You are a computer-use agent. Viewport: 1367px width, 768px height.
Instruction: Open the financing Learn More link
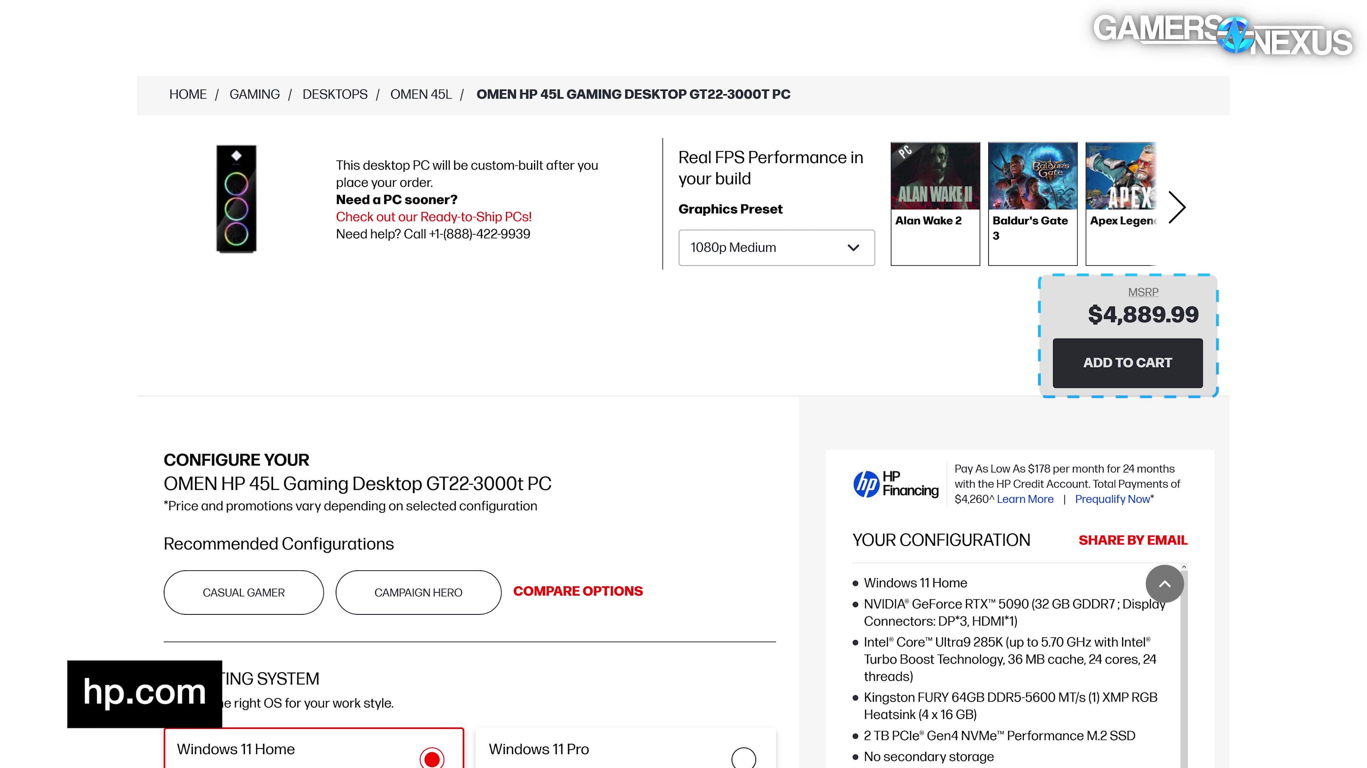pyautogui.click(x=1025, y=499)
